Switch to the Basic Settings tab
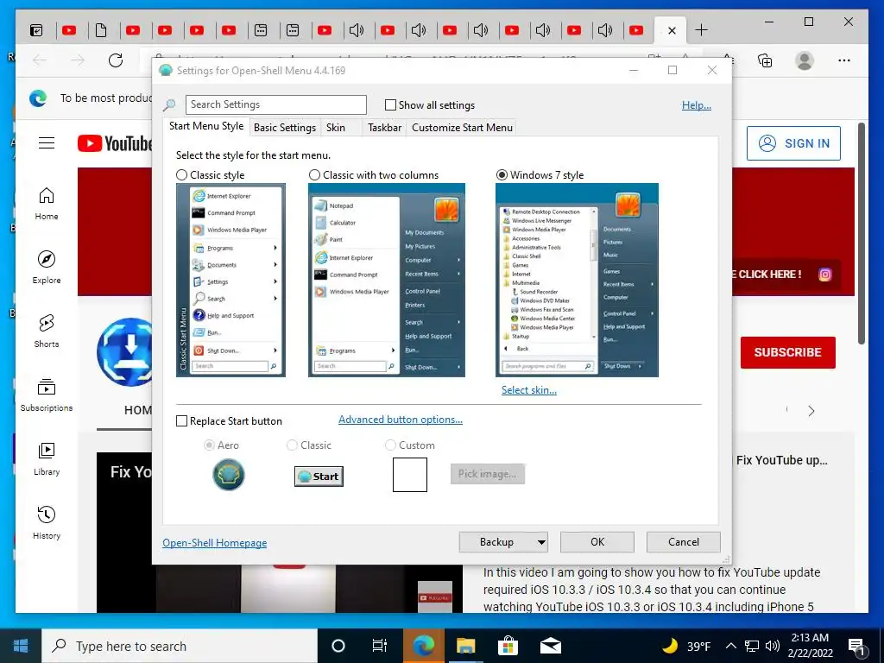 click(x=285, y=128)
